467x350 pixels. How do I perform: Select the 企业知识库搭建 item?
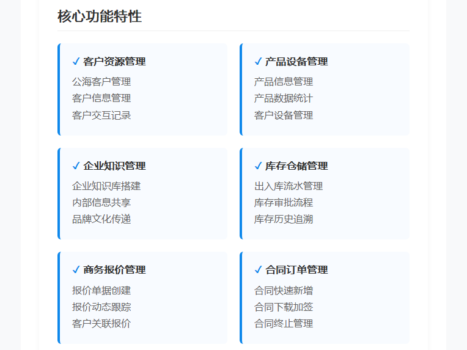pos(106,186)
